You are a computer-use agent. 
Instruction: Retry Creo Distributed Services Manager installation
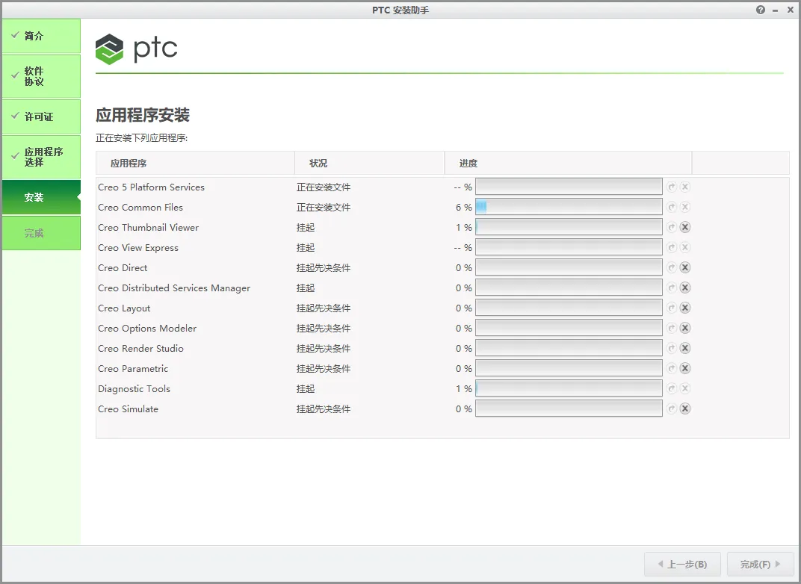coord(672,288)
